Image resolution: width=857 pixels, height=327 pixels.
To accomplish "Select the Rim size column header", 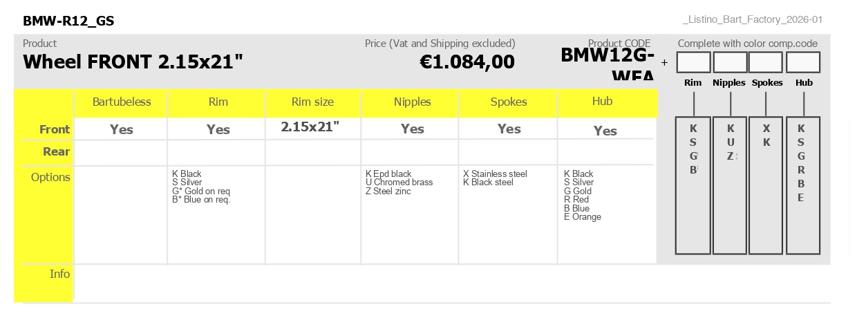I will point(312,102).
